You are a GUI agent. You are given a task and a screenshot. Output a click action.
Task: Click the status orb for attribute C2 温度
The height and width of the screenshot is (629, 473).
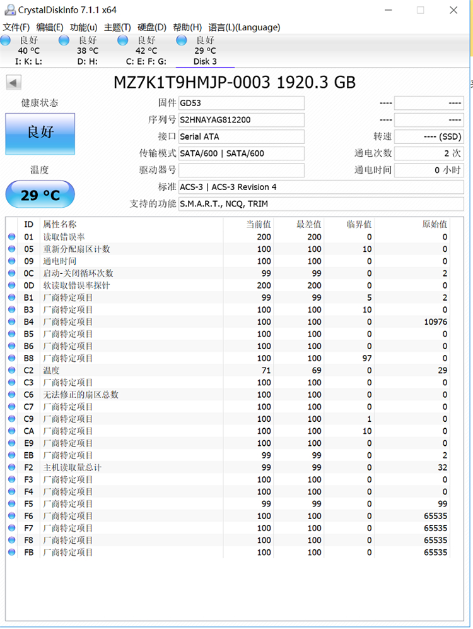pos(11,370)
